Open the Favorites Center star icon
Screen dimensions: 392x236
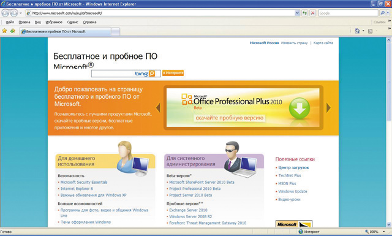click(4, 31)
